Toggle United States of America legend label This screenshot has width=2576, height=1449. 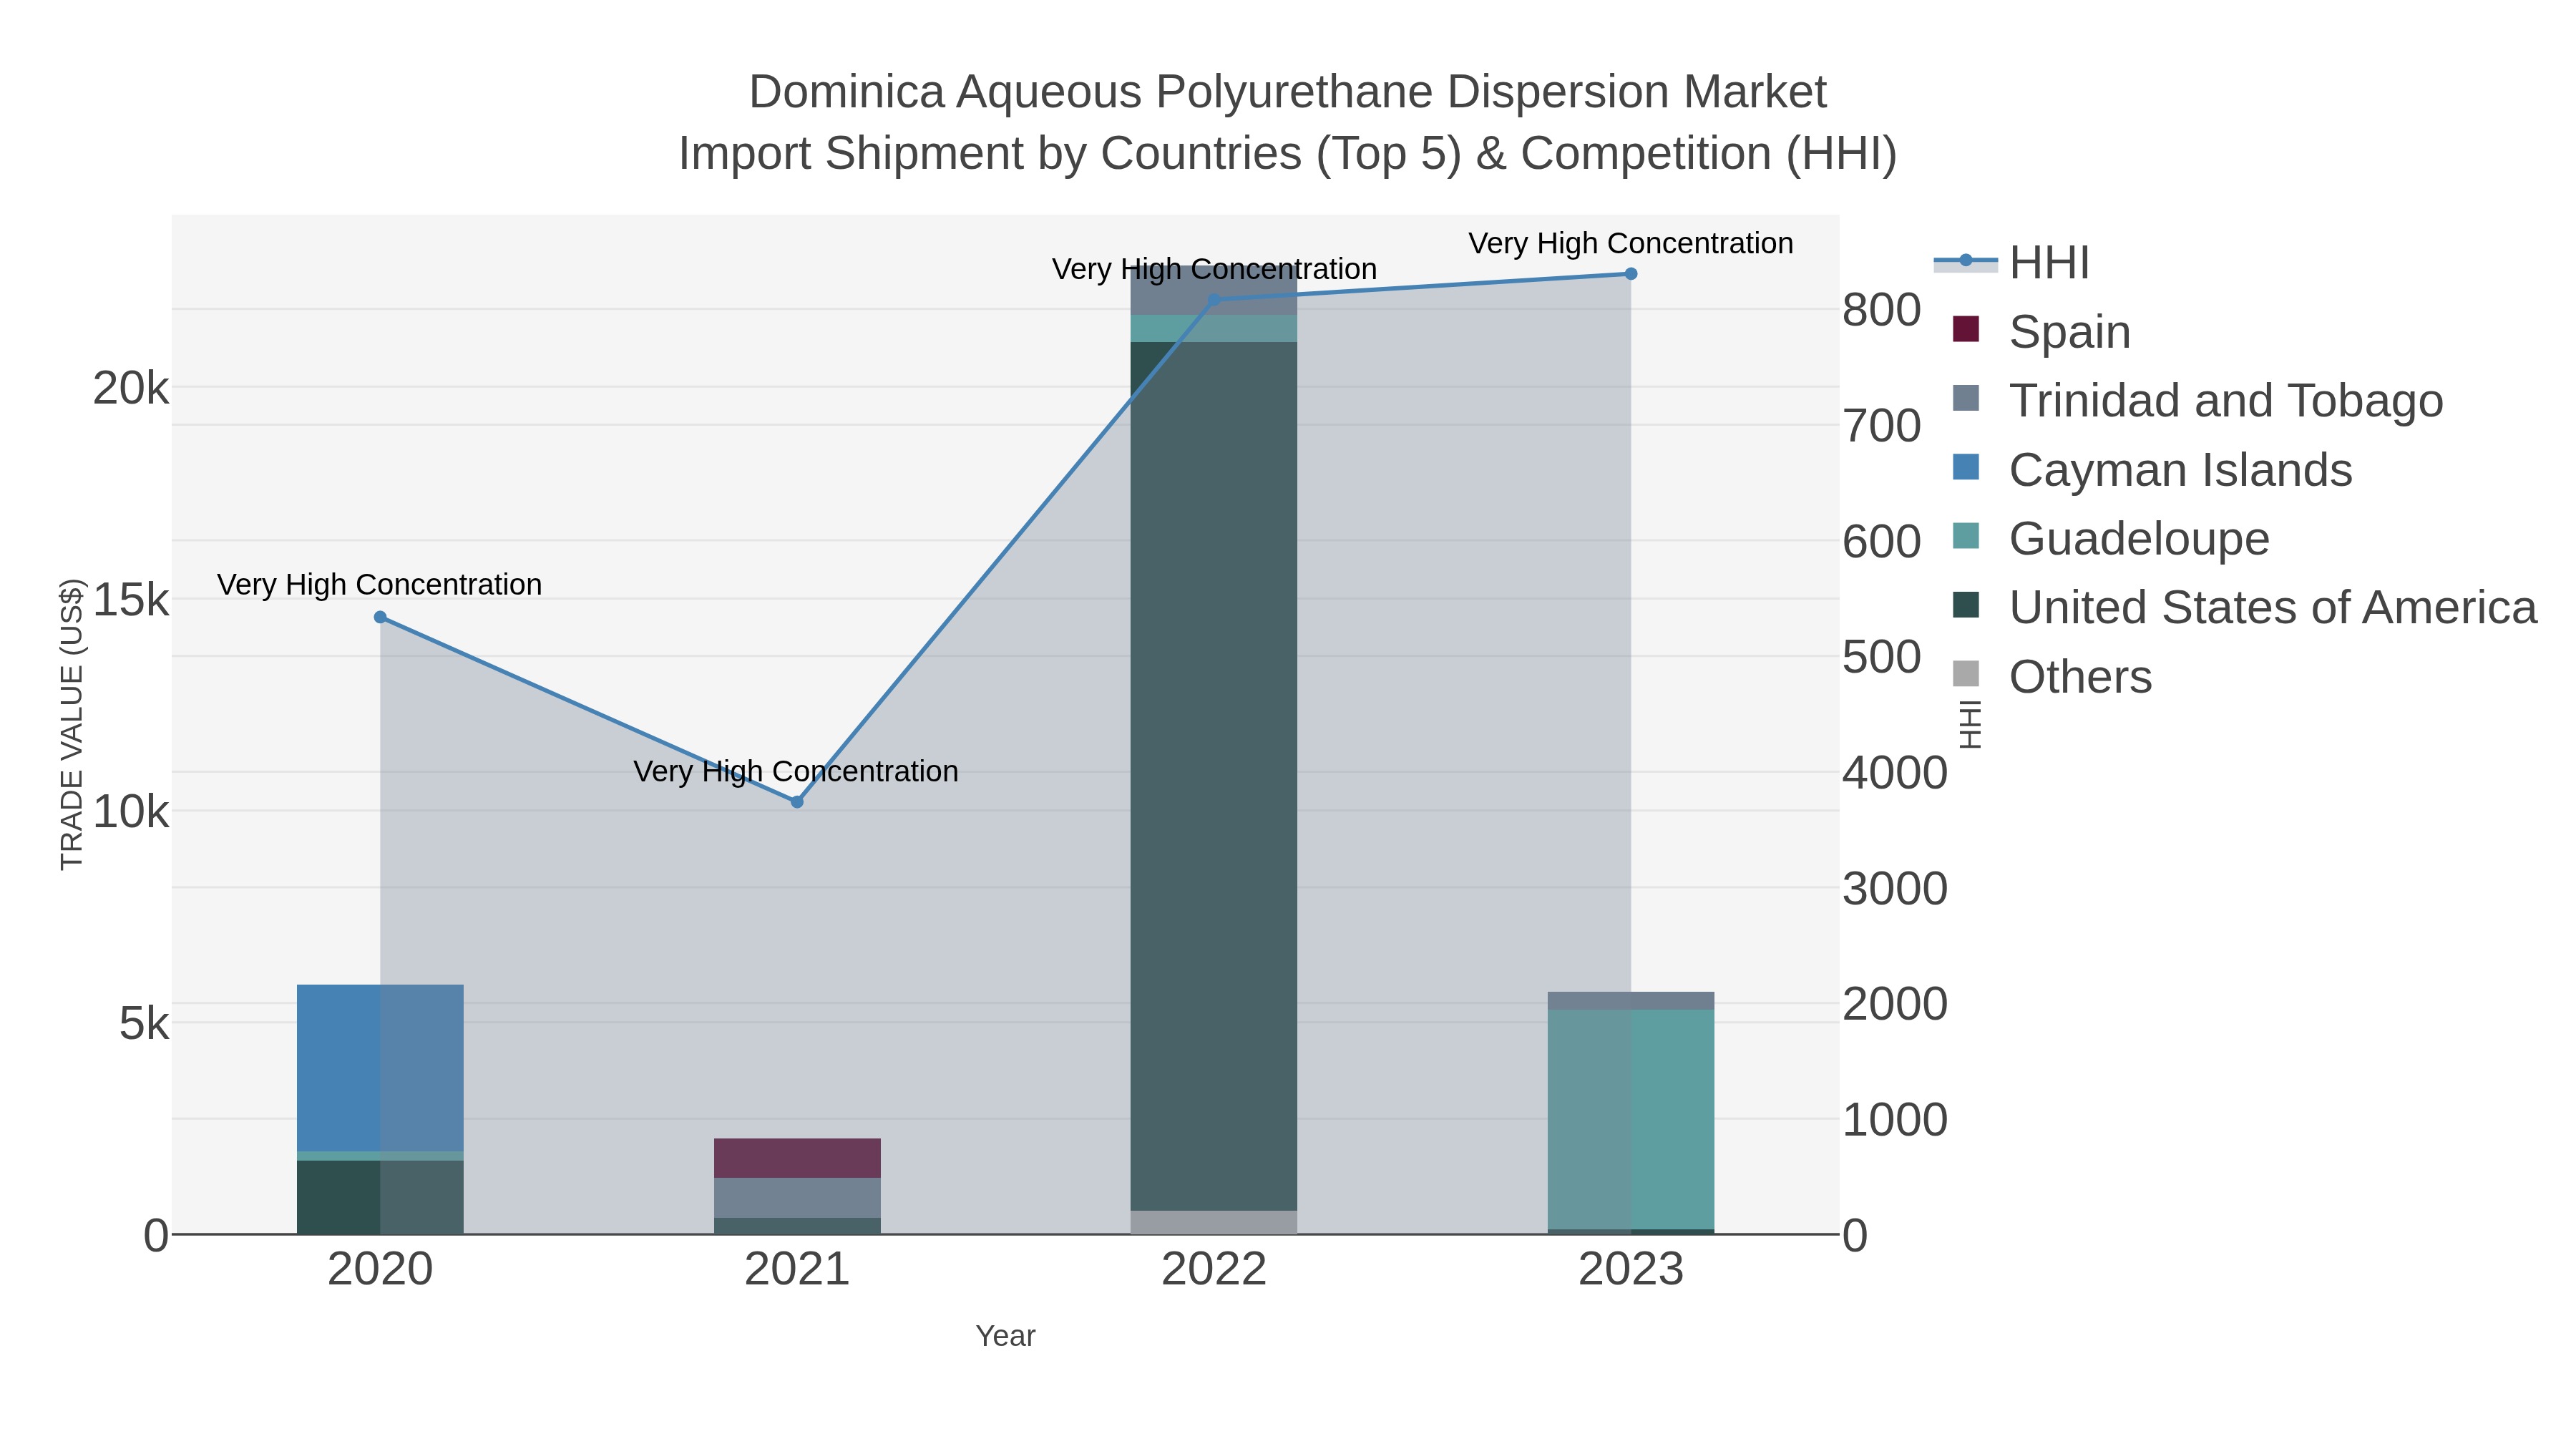[2273, 608]
